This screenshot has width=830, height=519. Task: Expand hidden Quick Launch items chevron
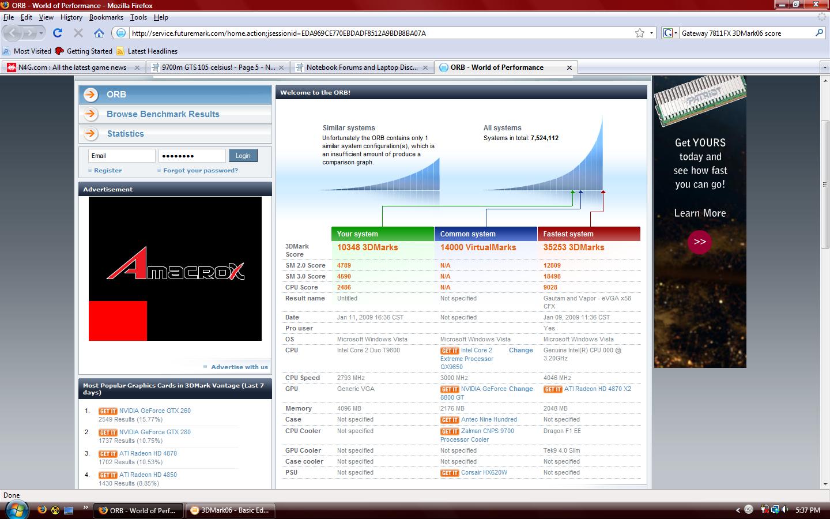(86, 507)
